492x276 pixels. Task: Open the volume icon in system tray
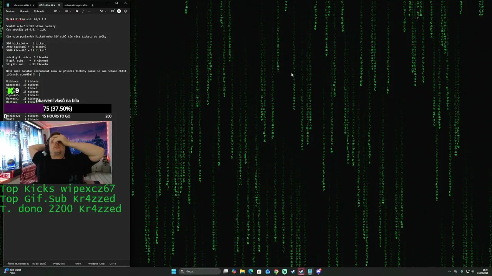472,271
